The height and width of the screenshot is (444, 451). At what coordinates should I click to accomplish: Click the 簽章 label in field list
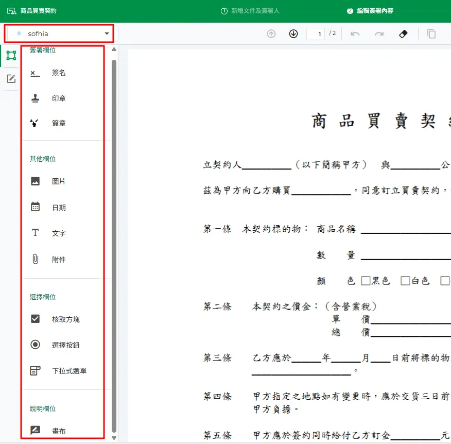click(x=59, y=123)
